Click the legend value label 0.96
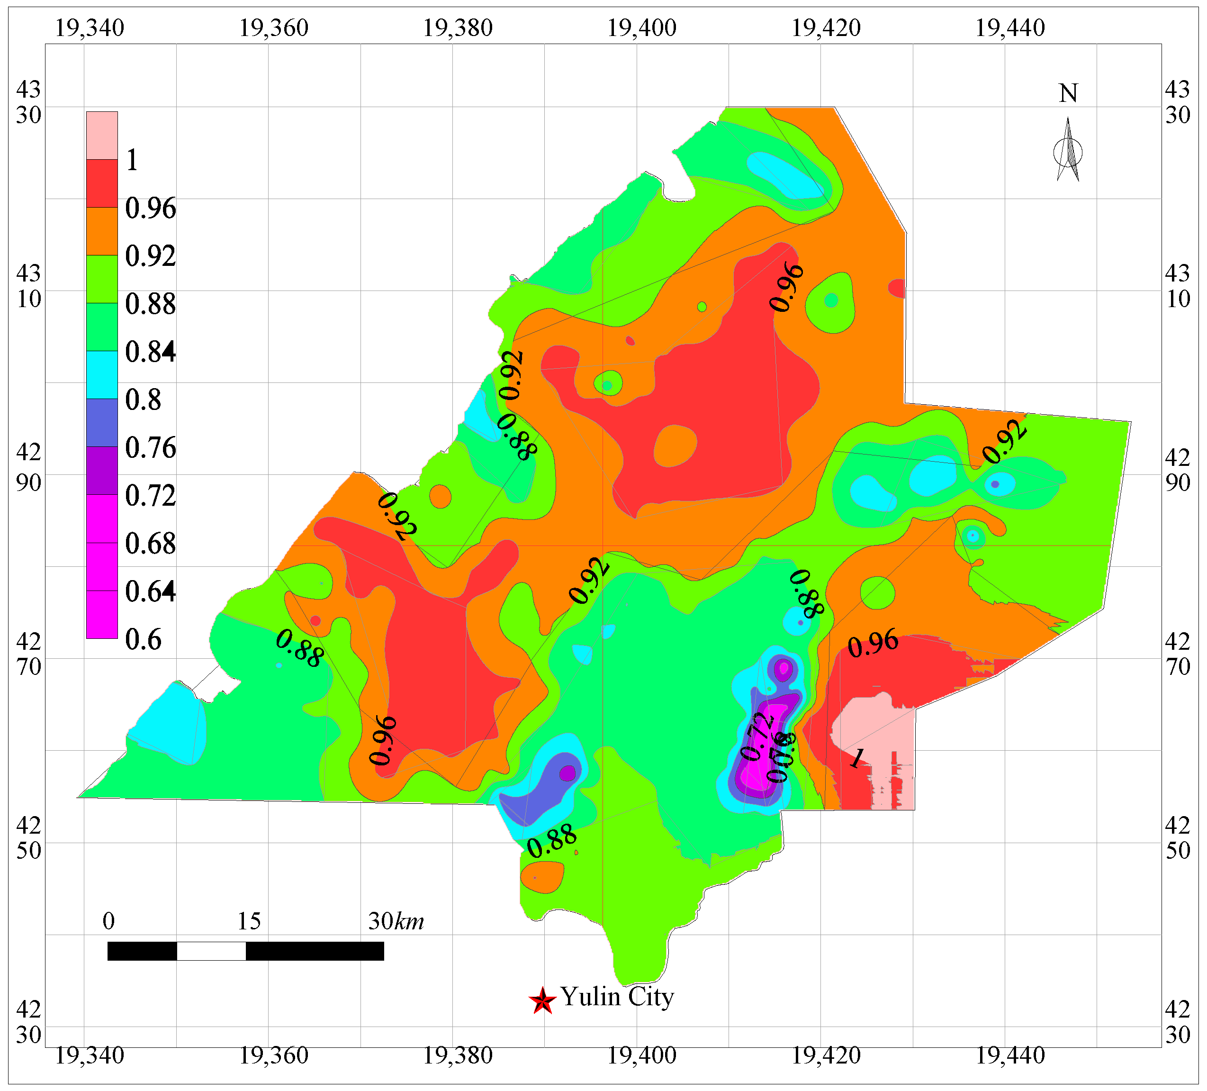 click(x=150, y=208)
